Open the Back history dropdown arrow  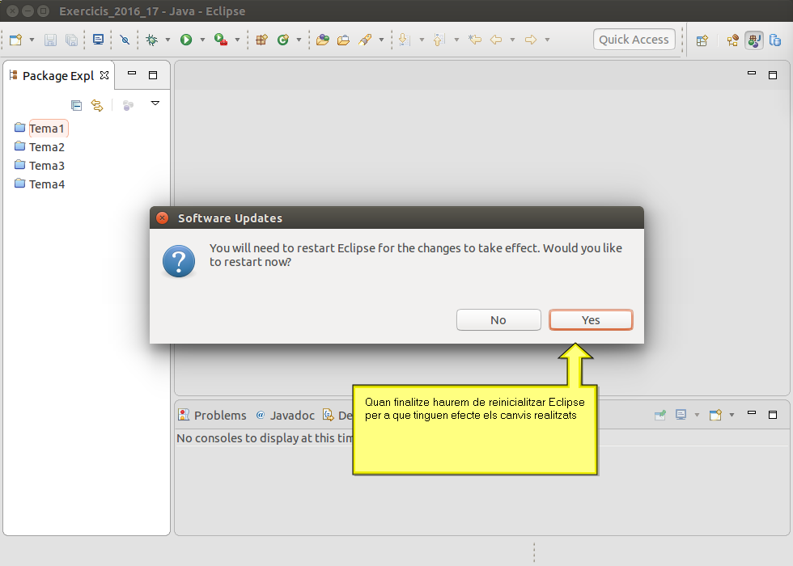512,40
